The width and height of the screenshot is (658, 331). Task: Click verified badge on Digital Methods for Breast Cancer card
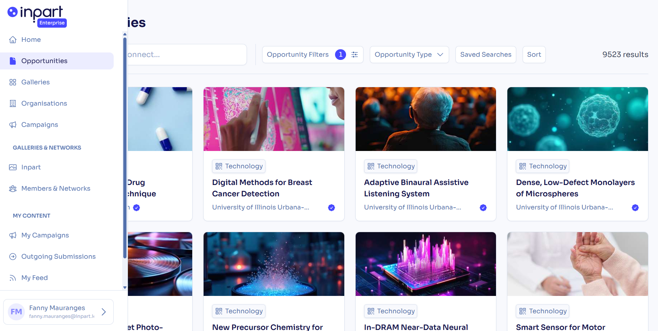[331, 208]
